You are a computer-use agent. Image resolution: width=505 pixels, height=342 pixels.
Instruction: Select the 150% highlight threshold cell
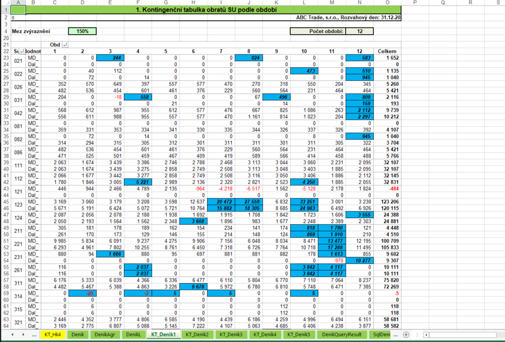(82, 31)
